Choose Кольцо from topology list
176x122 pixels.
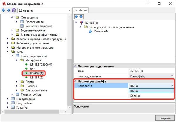135,96
